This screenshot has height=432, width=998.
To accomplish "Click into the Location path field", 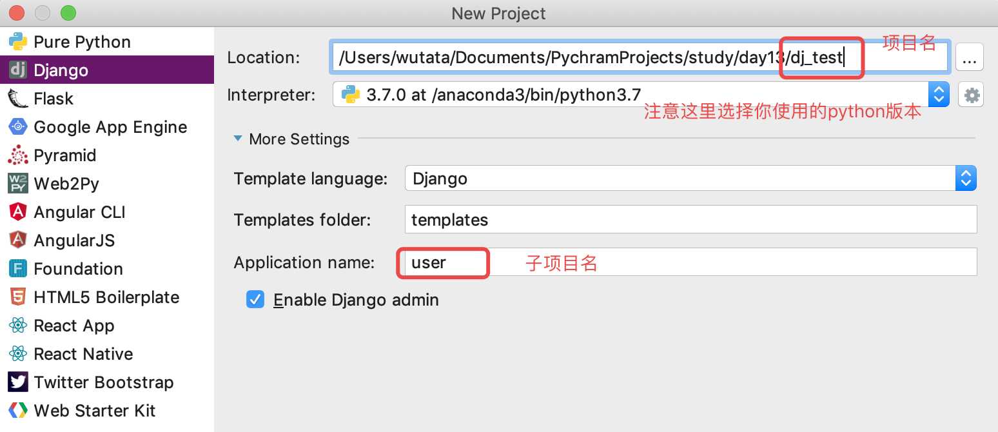I will click(x=639, y=57).
